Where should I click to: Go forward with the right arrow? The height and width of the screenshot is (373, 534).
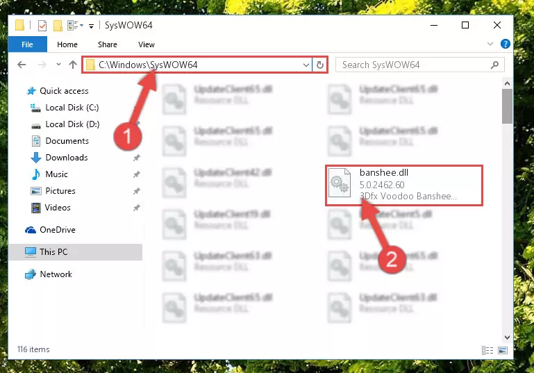point(42,65)
